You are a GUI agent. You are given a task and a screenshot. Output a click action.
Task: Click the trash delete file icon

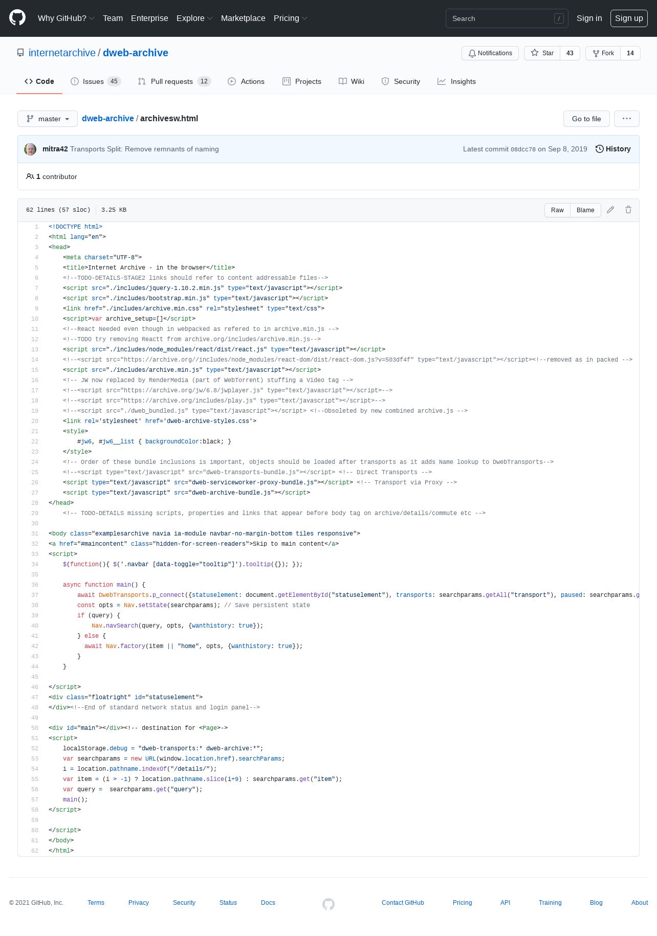point(628,210)
